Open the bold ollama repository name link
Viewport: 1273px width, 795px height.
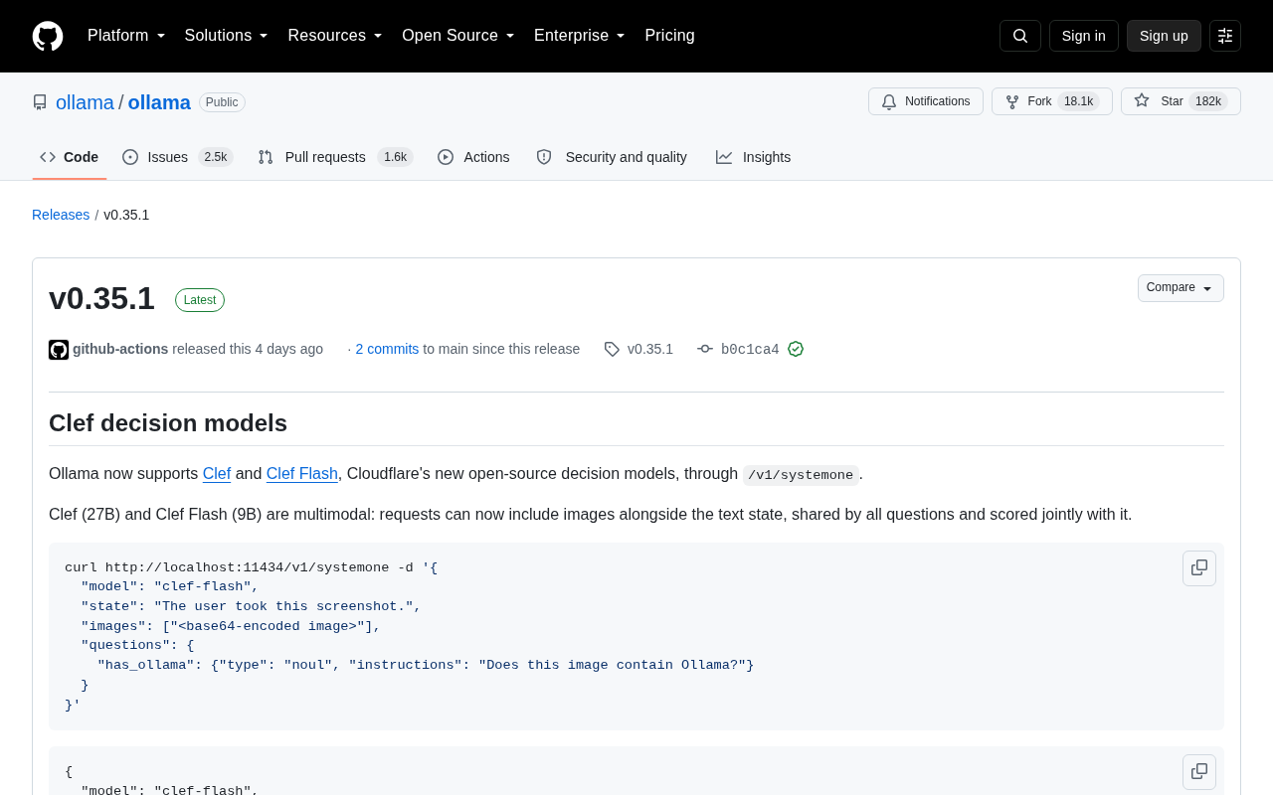coord(159,102)
